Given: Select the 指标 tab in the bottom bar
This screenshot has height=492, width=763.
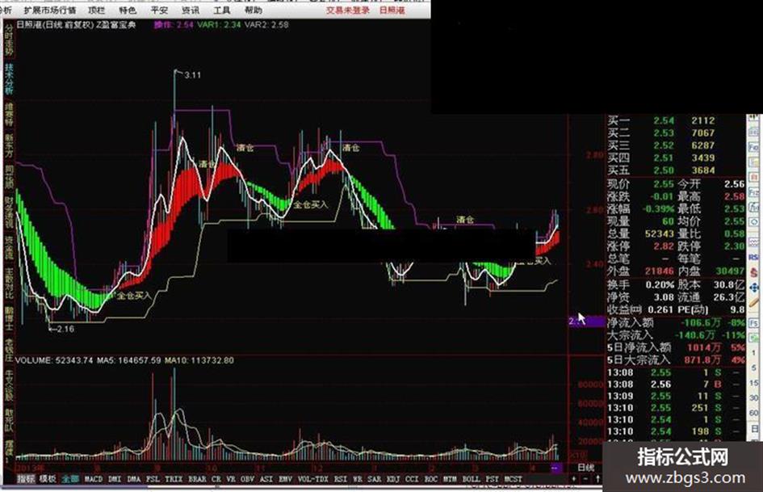Looking at the screenshot, I should pos(26,479).
